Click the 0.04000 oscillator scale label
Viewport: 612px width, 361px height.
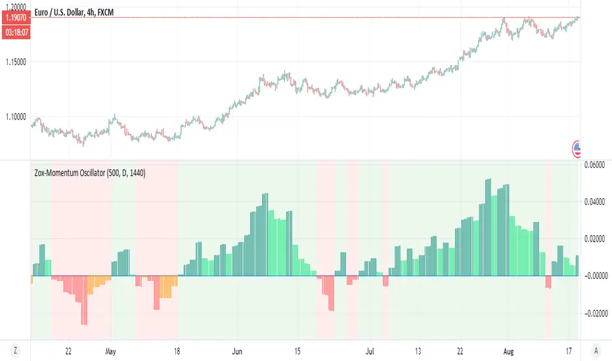[597, 202]
